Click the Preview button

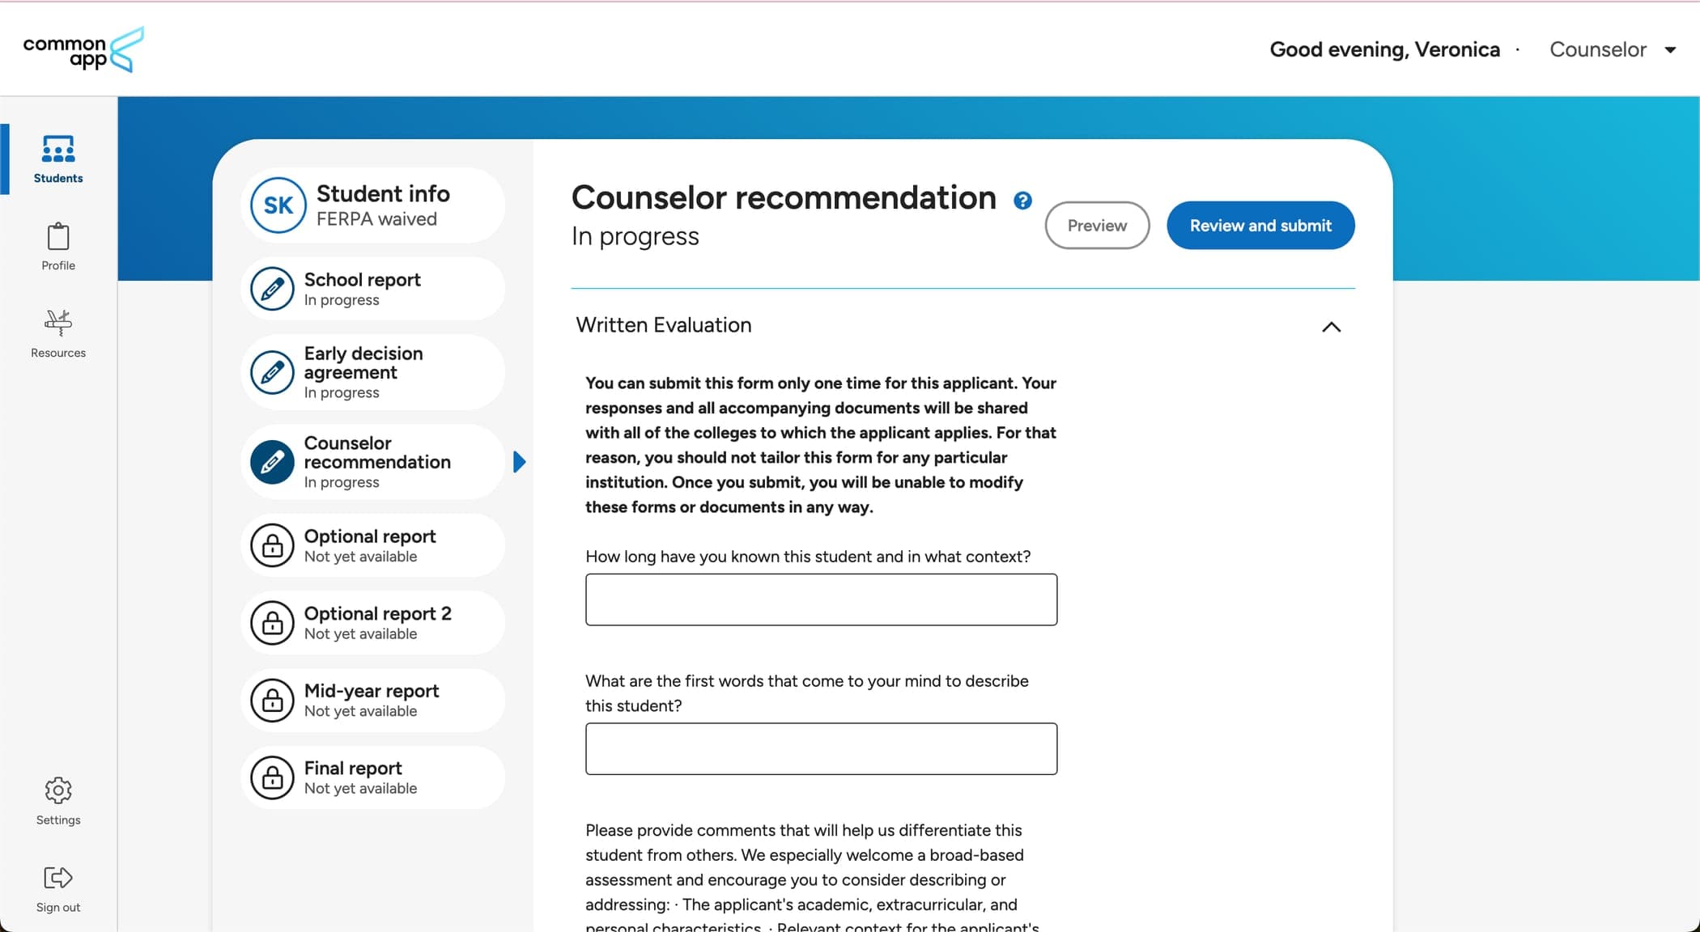[1096, 225]
